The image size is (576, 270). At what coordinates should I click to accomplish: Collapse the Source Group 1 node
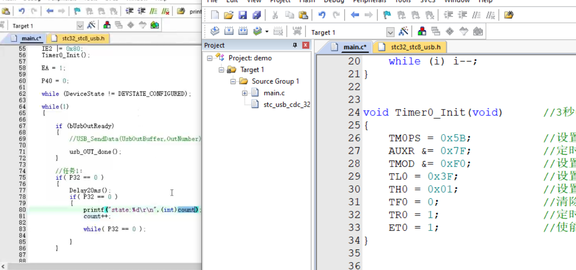point(233,81)
